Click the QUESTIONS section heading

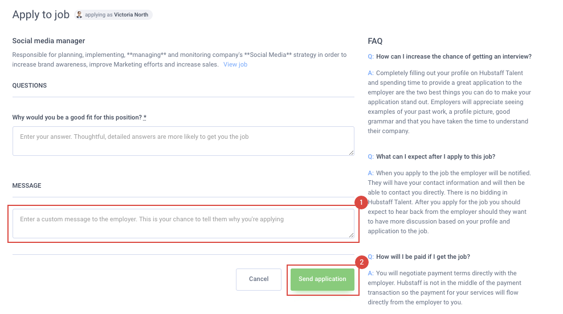tap(30, 86)
